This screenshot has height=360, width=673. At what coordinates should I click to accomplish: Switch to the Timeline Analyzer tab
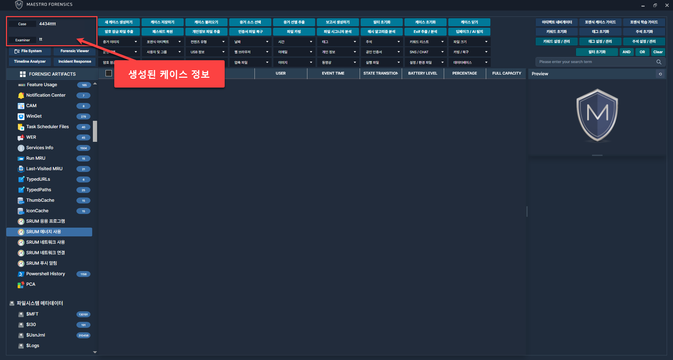[30, 62]
